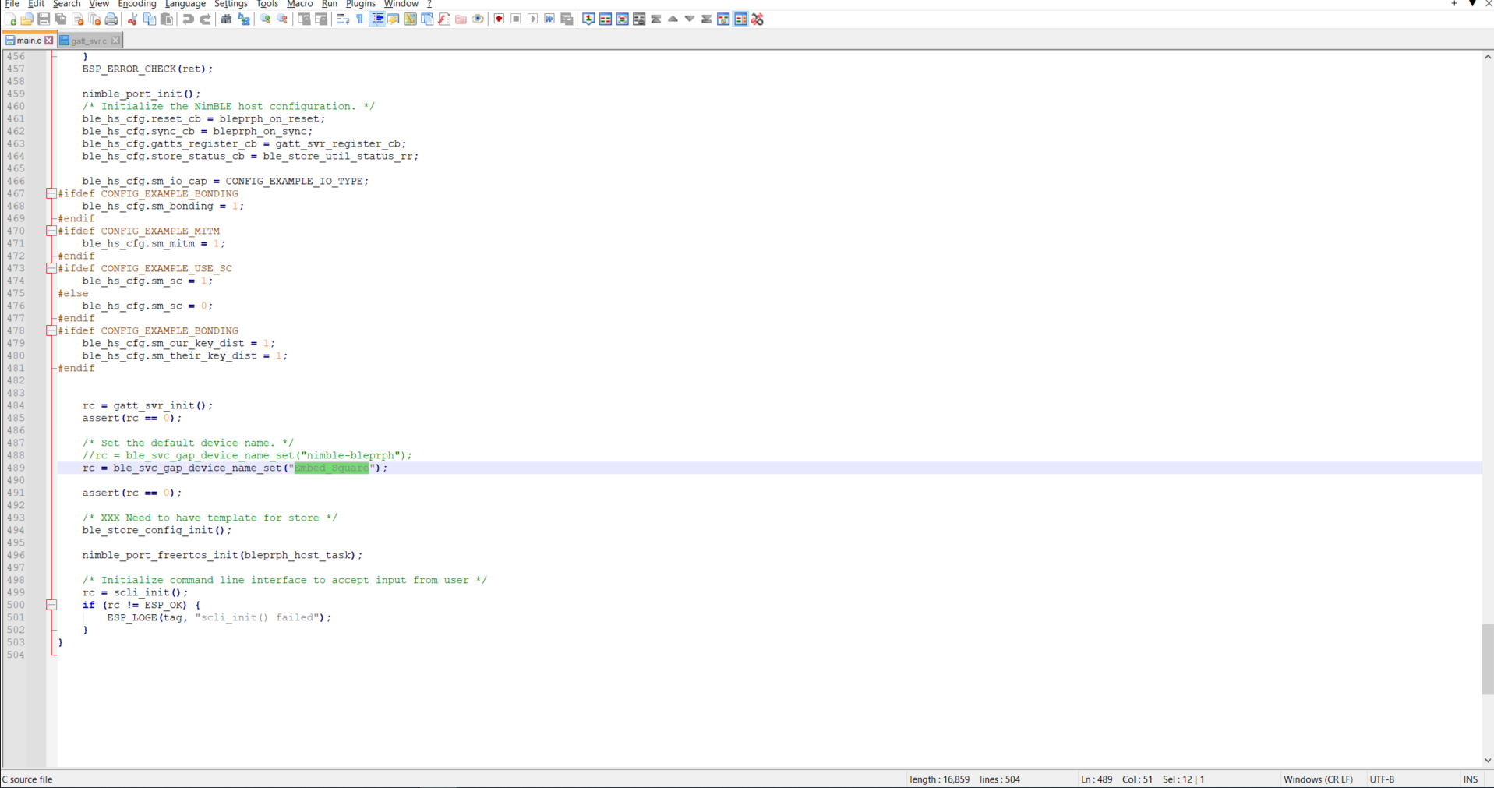The image size is (1494, 788).
Task: Save the current file using the toolbar
Action: point(44,19)
